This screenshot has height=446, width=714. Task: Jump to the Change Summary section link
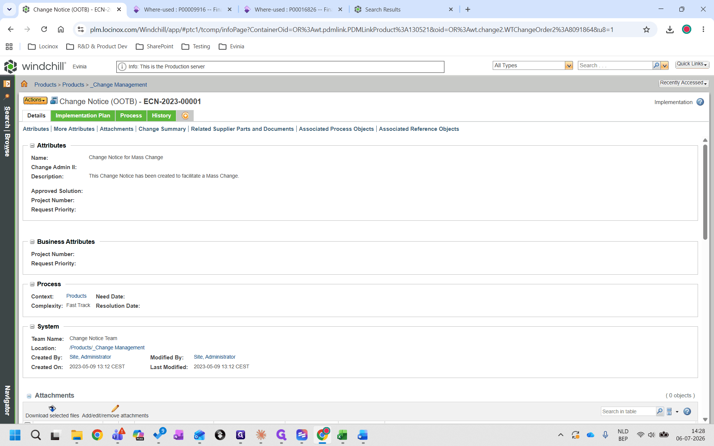pyautogui.click(x=162, y=129)
